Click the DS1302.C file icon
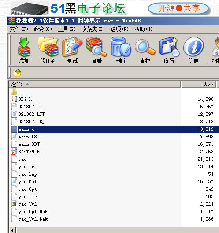Image resolution: width=219 pixels, height=233 pixels. (x=14, y=107)
